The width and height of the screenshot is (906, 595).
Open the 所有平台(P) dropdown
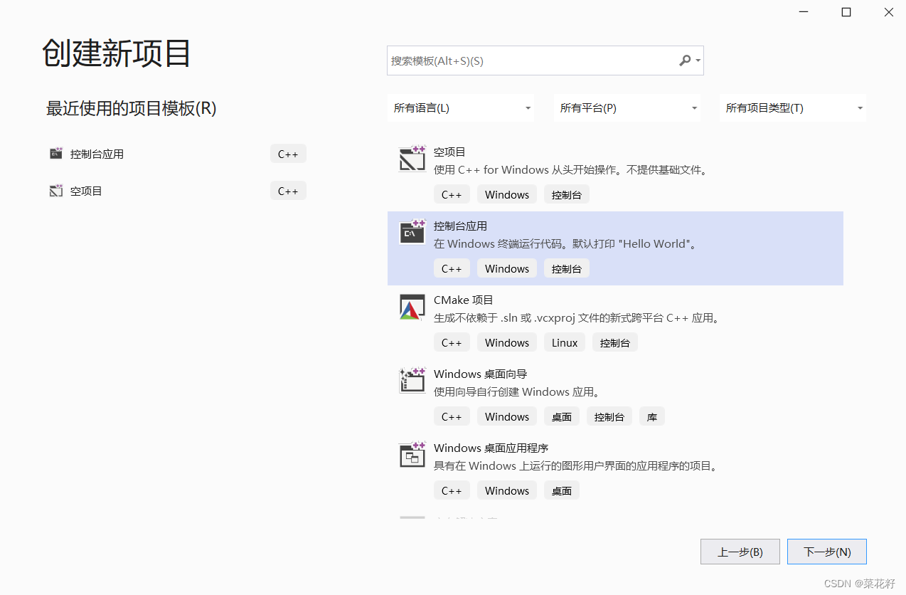coord(627,107)
